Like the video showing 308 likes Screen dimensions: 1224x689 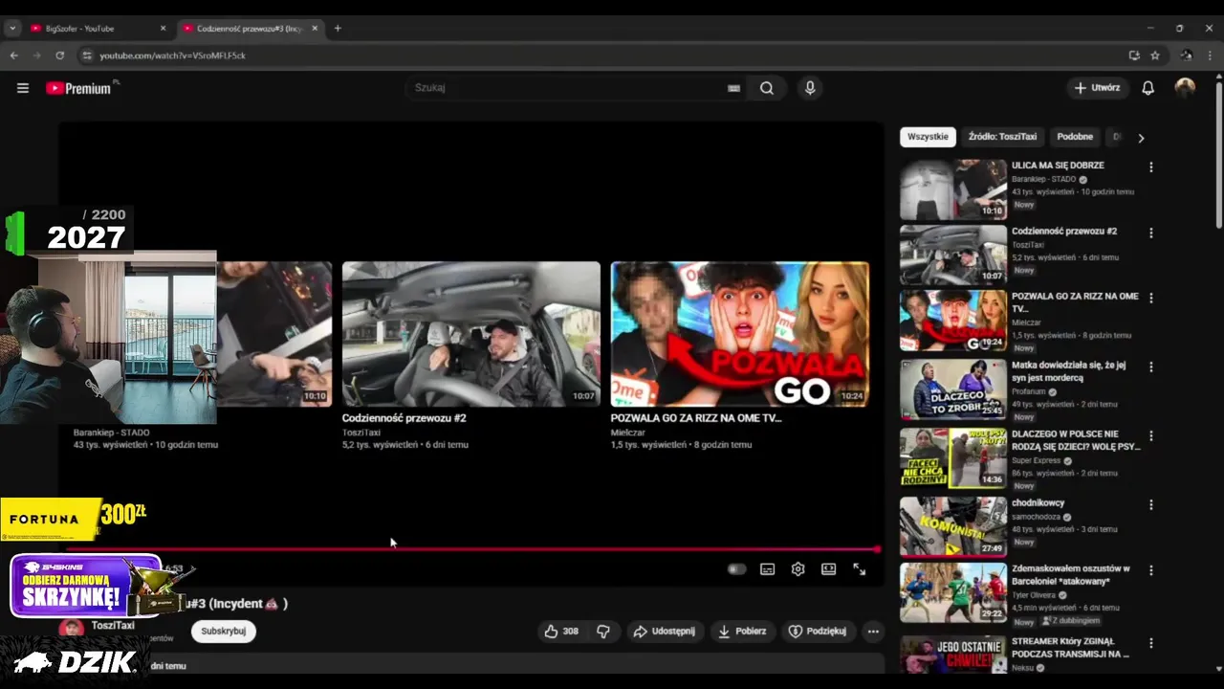561,632
